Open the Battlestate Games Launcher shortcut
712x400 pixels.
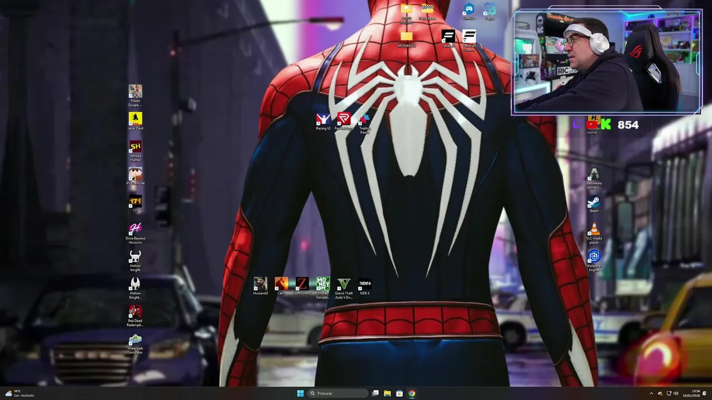pos(594,178)
